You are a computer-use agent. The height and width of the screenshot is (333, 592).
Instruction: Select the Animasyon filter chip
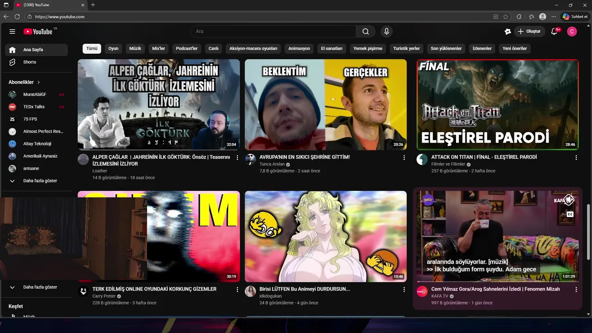pyautogui.click(x=299, y=49)
